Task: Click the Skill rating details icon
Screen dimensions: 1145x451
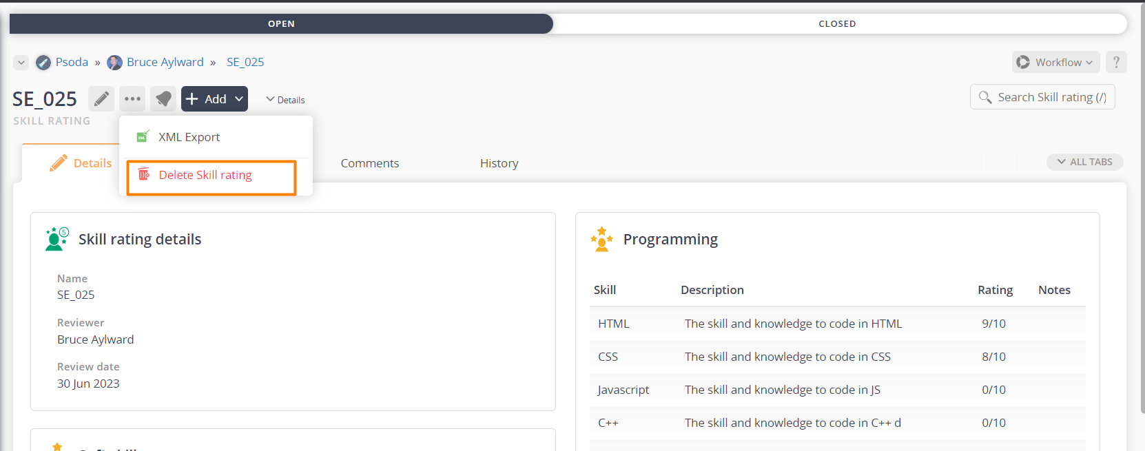Action: point(57,239)
